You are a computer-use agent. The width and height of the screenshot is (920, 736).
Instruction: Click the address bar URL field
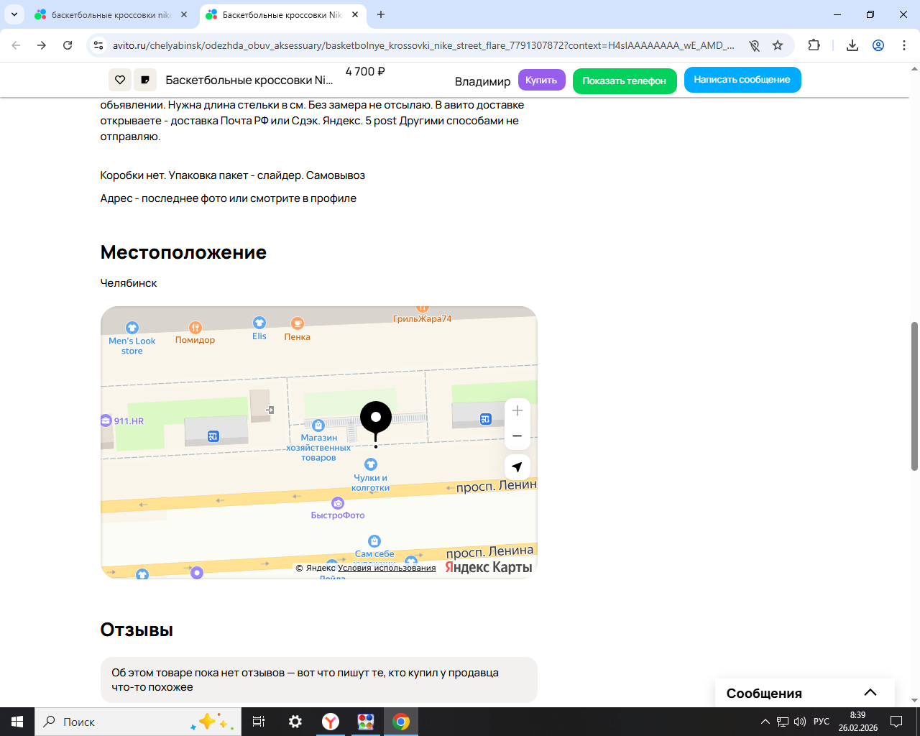tap(423, 45)
